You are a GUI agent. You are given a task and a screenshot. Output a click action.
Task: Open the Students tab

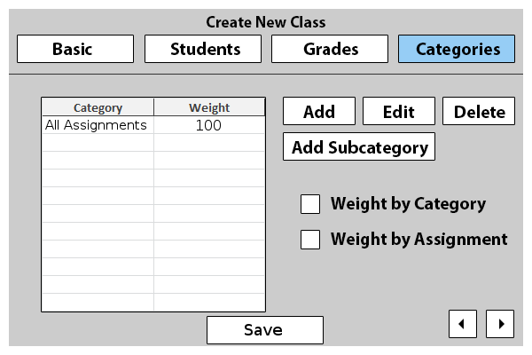click(203, 49)
